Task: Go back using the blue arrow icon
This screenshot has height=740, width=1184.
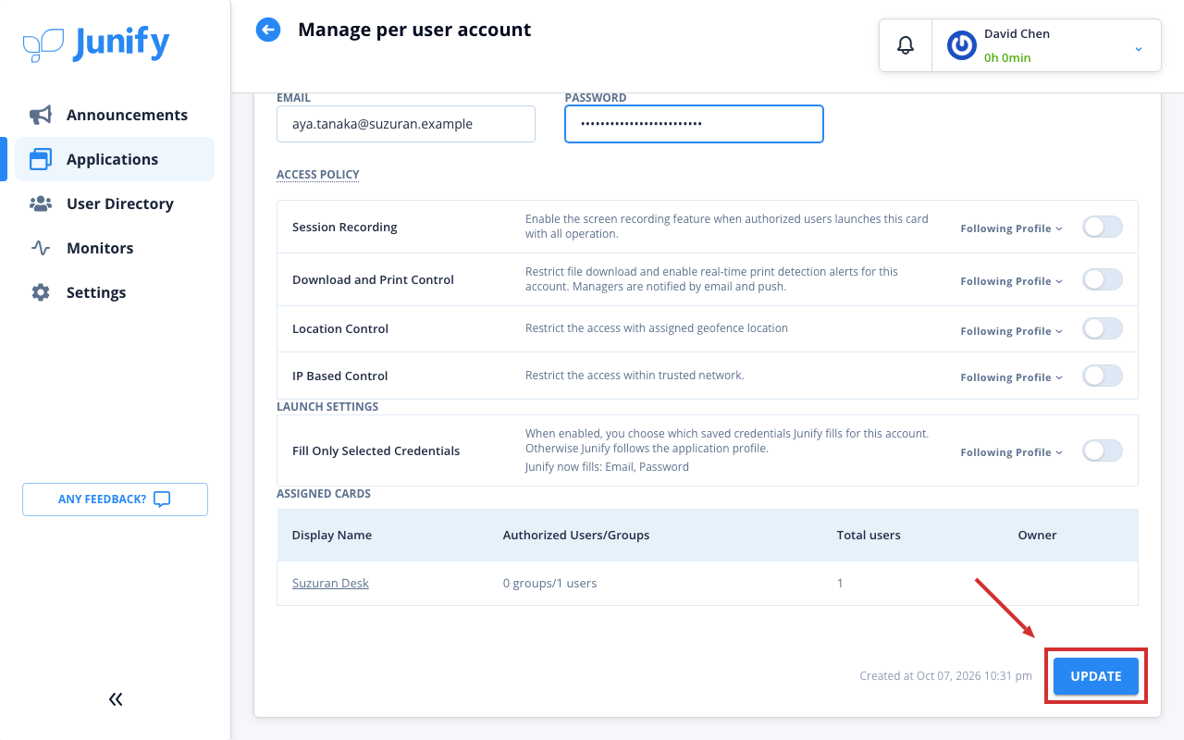Action: (268, 30)
